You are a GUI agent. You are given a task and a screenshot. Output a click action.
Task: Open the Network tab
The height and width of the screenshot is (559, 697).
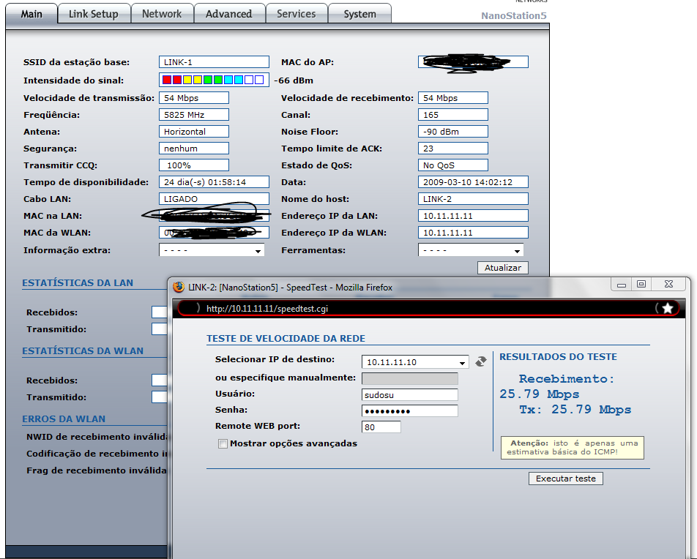coord(162,14)
